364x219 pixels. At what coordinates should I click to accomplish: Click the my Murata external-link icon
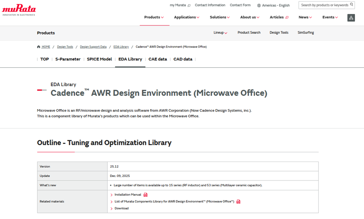pyautogui.click(x=189, y=5)
